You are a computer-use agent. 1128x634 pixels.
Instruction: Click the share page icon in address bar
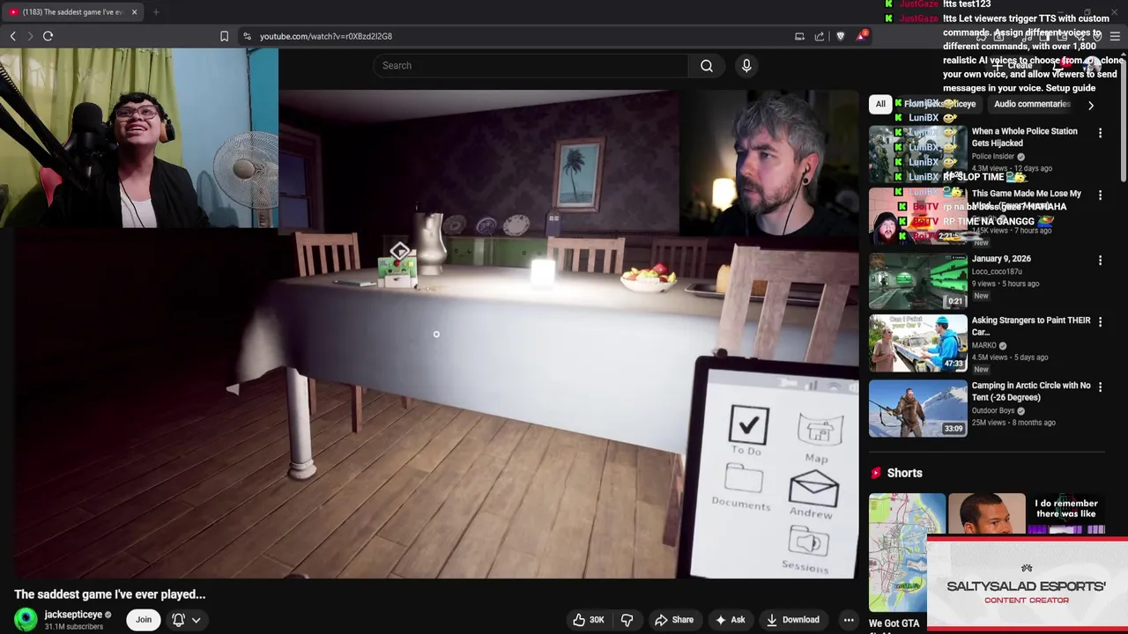pyautogui.click(x=820, y=36)
